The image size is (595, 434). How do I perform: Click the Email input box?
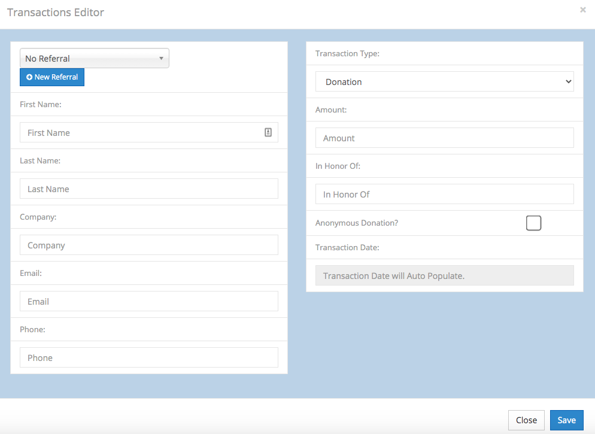(x=148, y=302)
